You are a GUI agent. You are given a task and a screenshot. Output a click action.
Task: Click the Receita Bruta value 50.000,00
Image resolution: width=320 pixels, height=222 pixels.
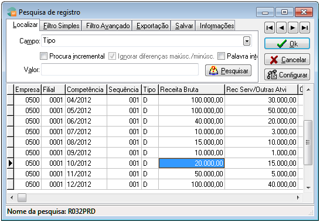(x=192, y=174)
